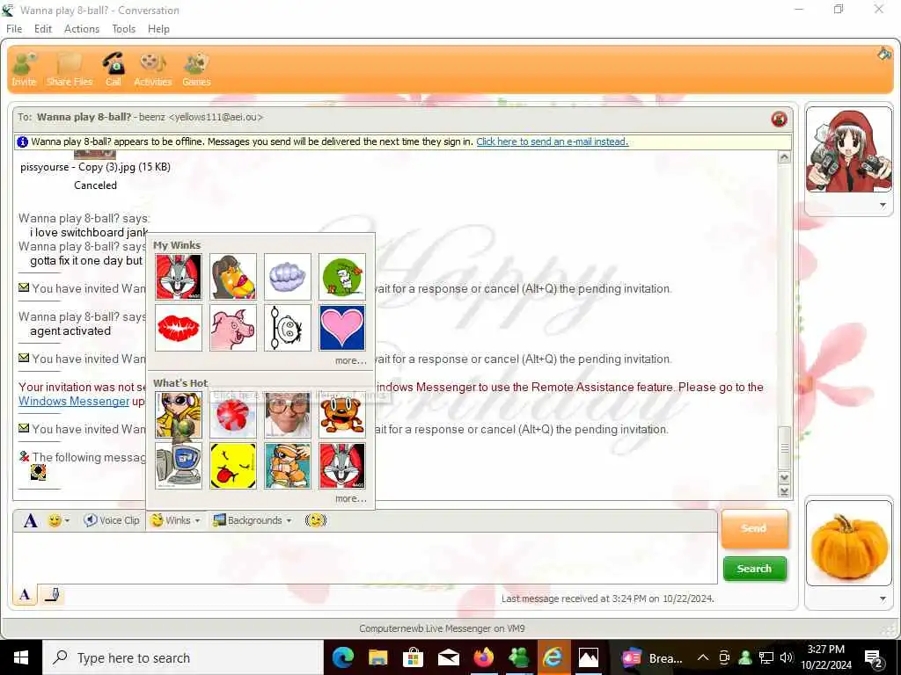
Task: Open the emoticon smiley dropdown
Action: click(x=59, y=520)
